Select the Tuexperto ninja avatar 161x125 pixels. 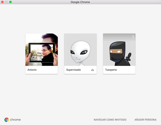click(x=119, y=50)
